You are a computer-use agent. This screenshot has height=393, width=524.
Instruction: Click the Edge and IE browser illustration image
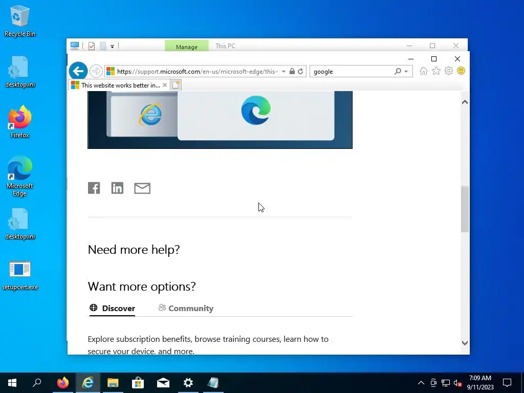point(220,120)
